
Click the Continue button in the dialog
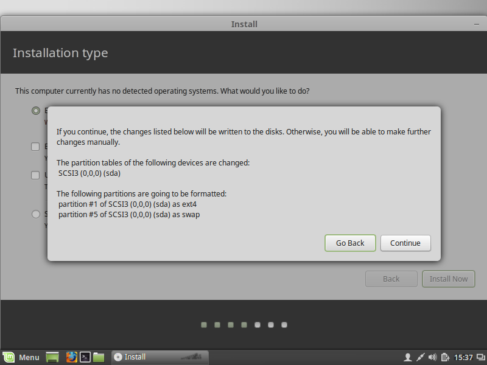405,243
